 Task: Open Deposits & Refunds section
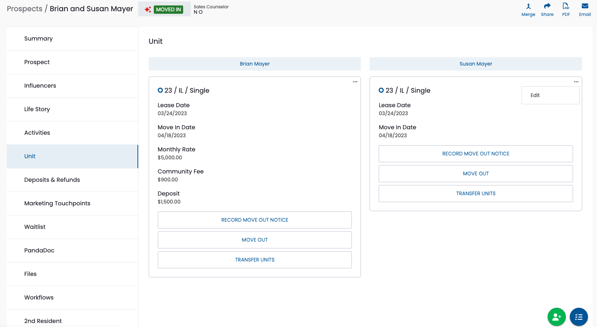[x=73, y=180]
